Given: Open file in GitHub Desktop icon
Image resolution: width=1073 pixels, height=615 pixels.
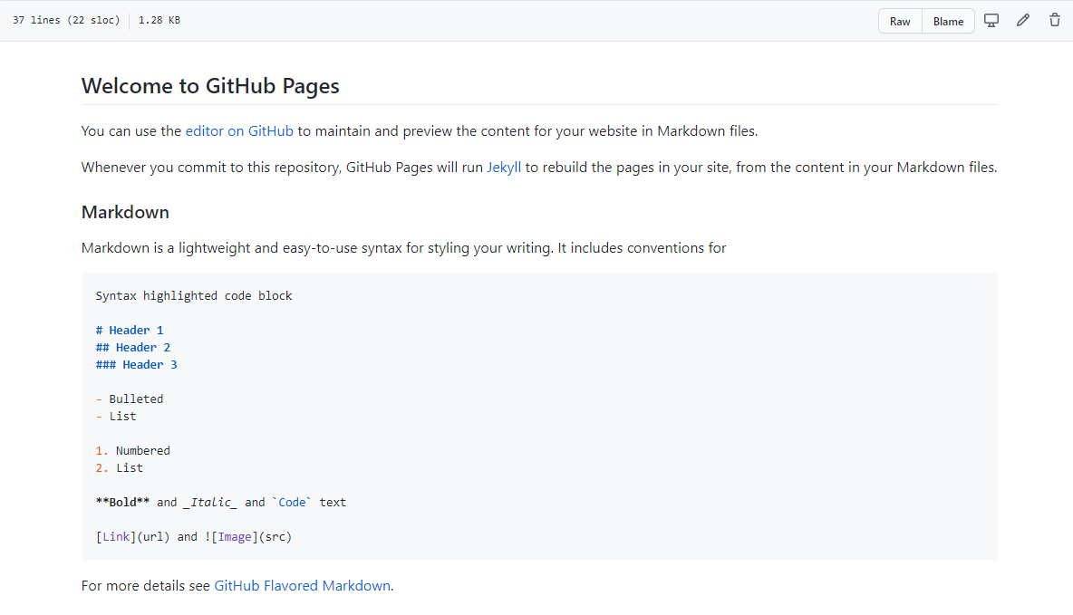Looking at the screenshot, I should [991, 21].
